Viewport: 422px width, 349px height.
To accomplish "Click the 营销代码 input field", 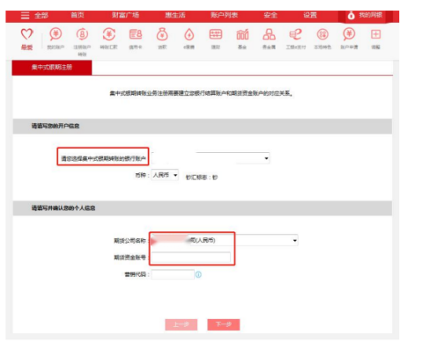I will pyautogui.click(x=173, y=274).
